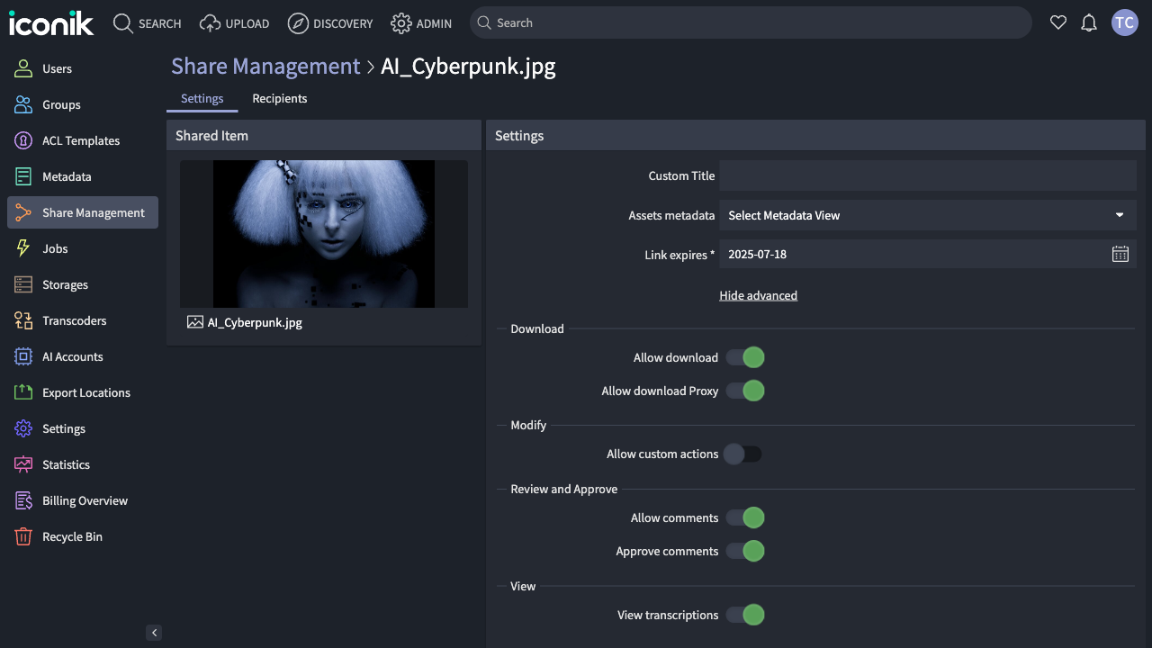Open the TC user avatar menu
Image resolution: width=1152 pixels, height=648 pixels.
(1124, 23)
